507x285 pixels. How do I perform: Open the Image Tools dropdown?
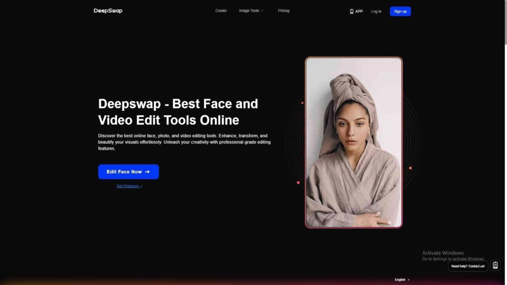[x=252, y=10]
